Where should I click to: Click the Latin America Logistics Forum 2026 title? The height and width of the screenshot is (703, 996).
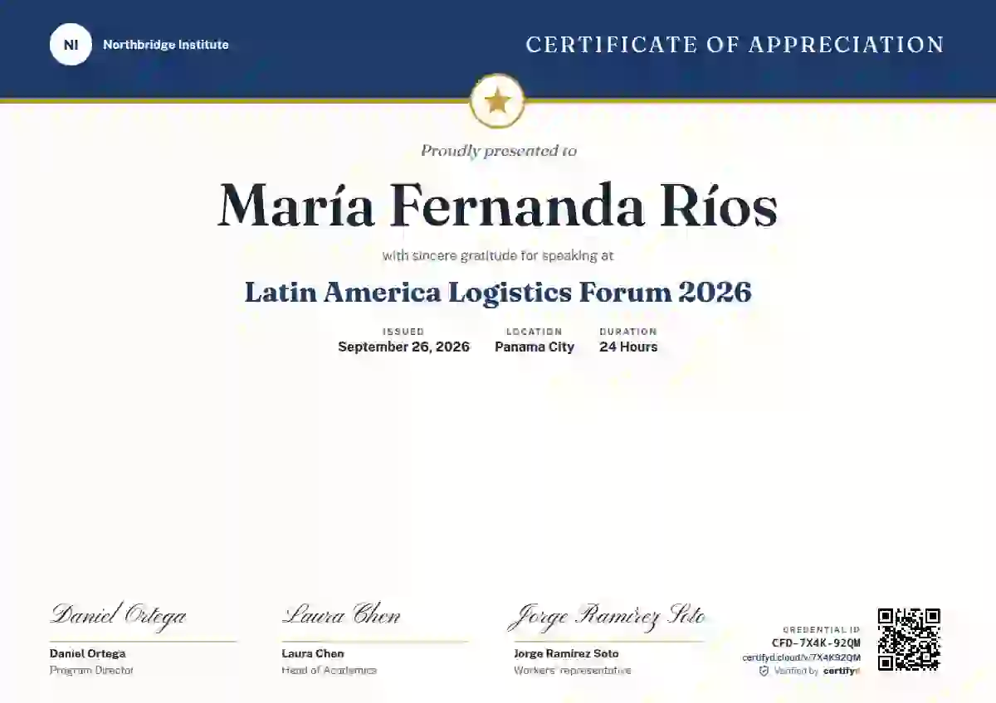(x=498, y=292)
